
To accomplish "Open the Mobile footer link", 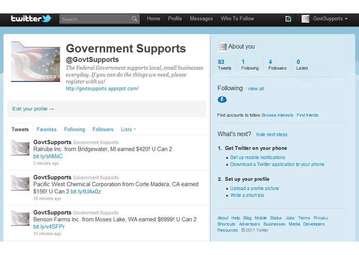I will (x=260, y=218).
